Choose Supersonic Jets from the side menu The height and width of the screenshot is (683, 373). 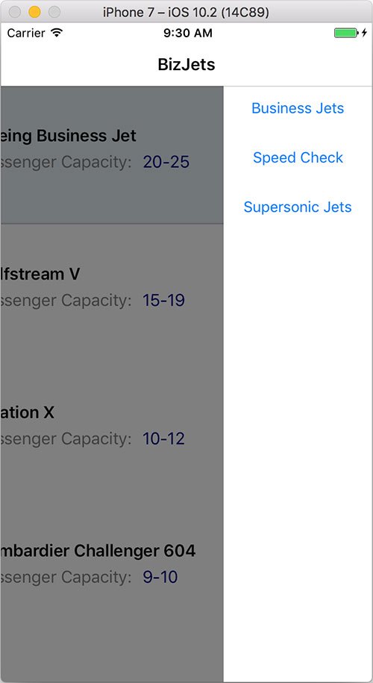[298, 207]
